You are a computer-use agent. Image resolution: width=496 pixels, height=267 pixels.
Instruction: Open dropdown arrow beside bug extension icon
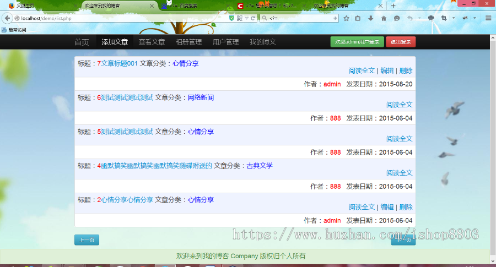475,18
